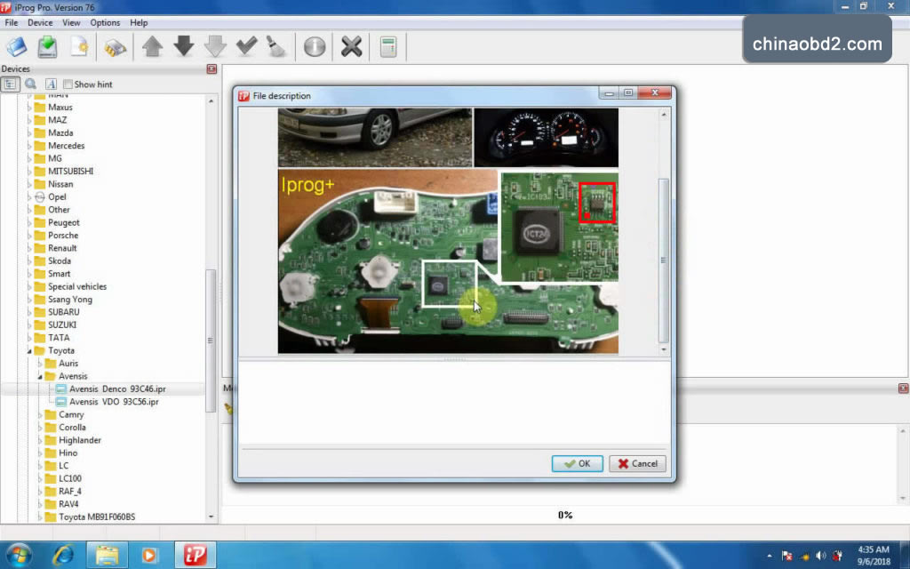Screen dimensions: 910x569
Task: Click the RAV4 folder
Action: coord(68,504)
